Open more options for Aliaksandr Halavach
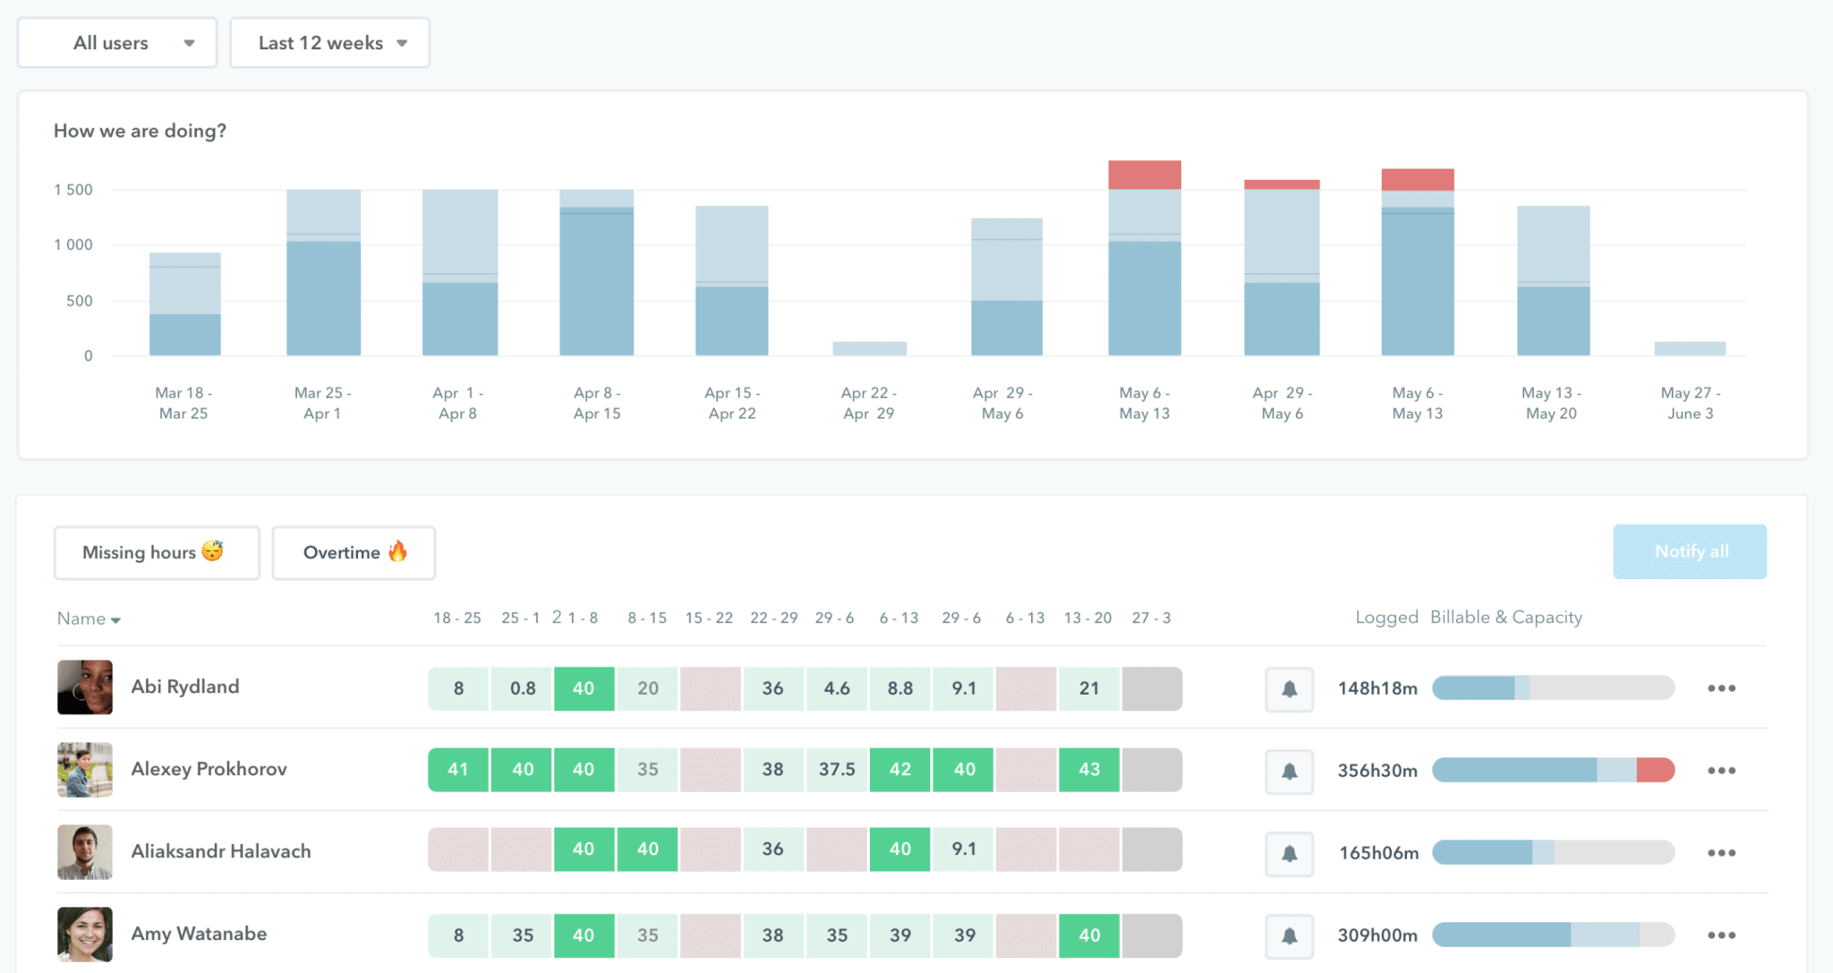 click(x=1721, y=853)
